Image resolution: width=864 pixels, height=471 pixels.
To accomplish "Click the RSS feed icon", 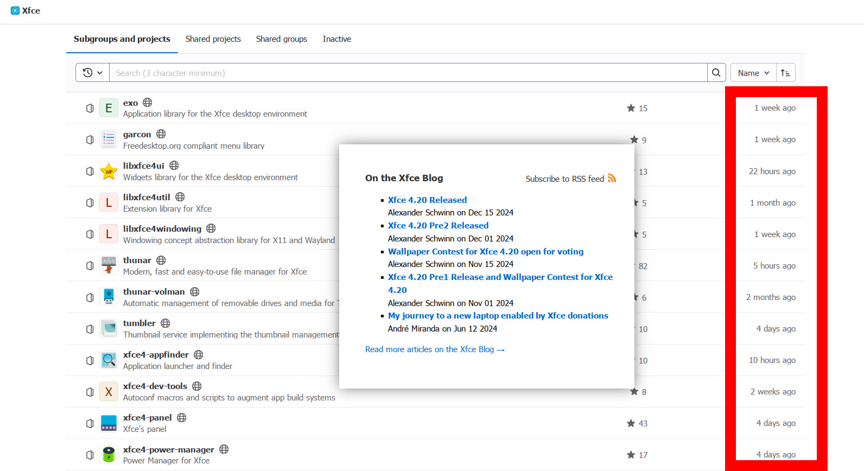I will click(612, 178).
